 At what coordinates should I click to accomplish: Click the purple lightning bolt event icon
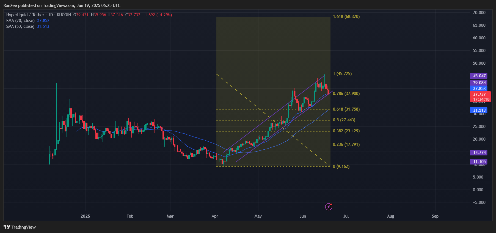[329, 207]
